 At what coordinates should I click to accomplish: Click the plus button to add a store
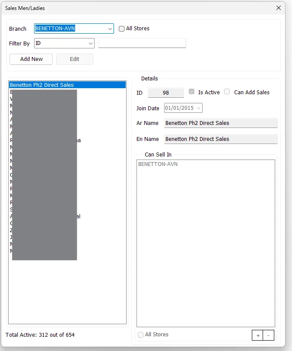pos(258,335)
